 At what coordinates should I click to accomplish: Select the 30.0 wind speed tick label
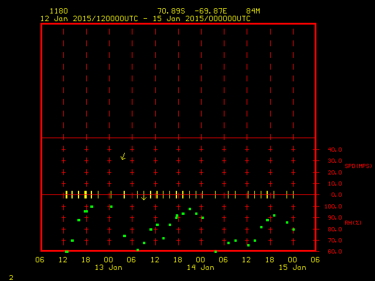(334, 161)
